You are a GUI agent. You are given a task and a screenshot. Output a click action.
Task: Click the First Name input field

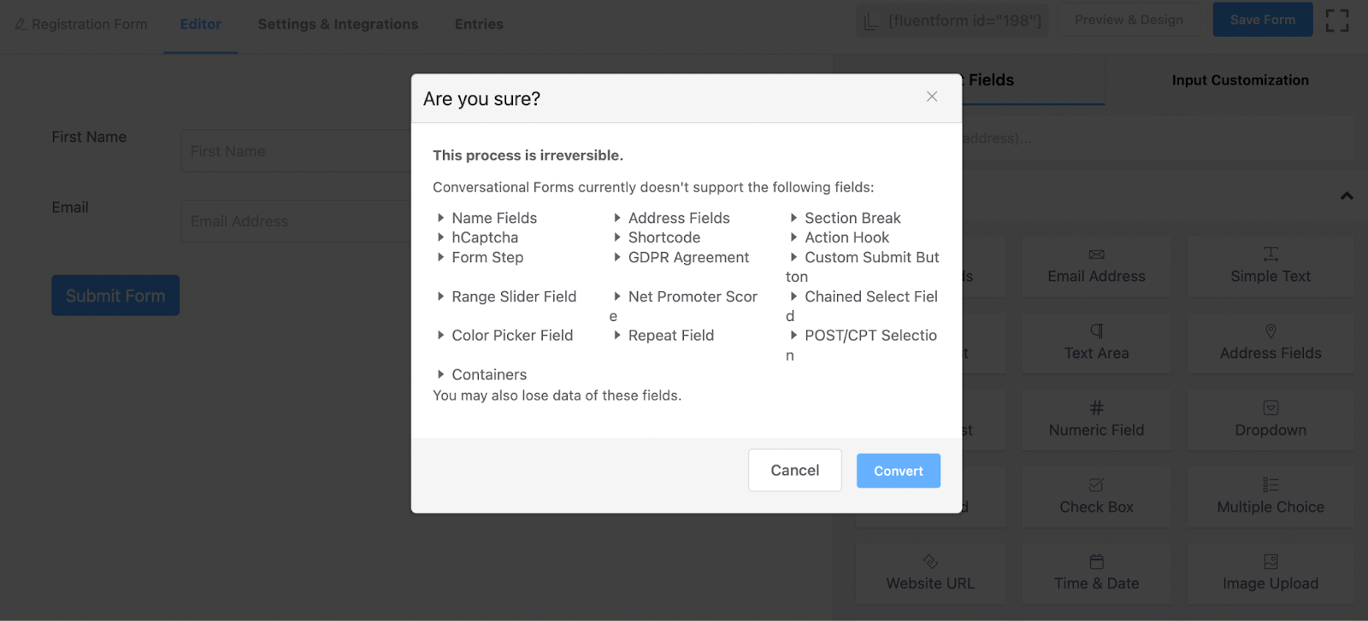[296, 151]
